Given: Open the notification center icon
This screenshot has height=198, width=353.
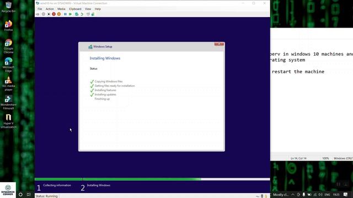Looking at the screenshot, I should [346, 194].
